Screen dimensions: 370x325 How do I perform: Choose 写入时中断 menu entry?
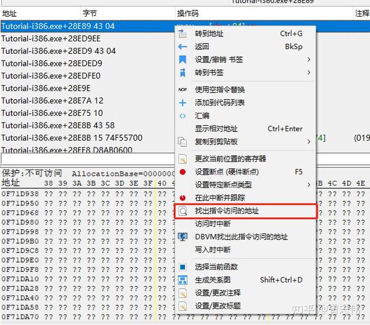click(245, 250)
